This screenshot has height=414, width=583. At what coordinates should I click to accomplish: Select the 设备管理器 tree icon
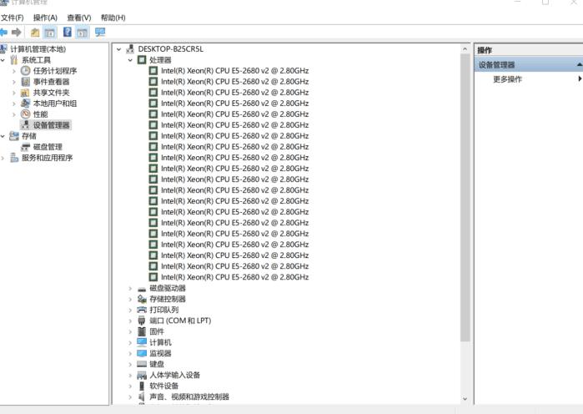(25, 124)
